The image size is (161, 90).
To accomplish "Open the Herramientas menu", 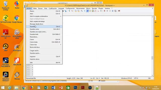I will click(80, 8).
